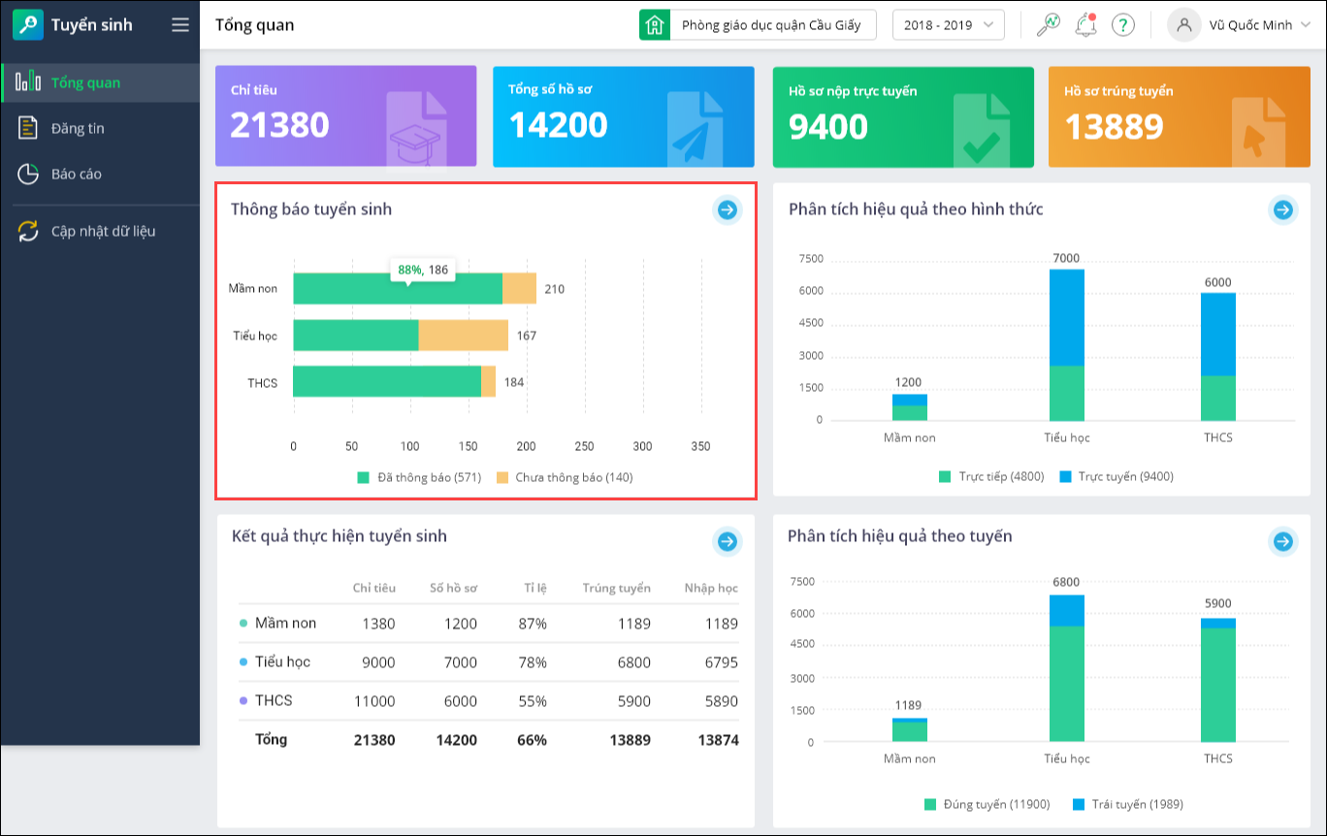
Task: Open details arrow for Thông báo tuyển sinh
Action: [728, 209]
